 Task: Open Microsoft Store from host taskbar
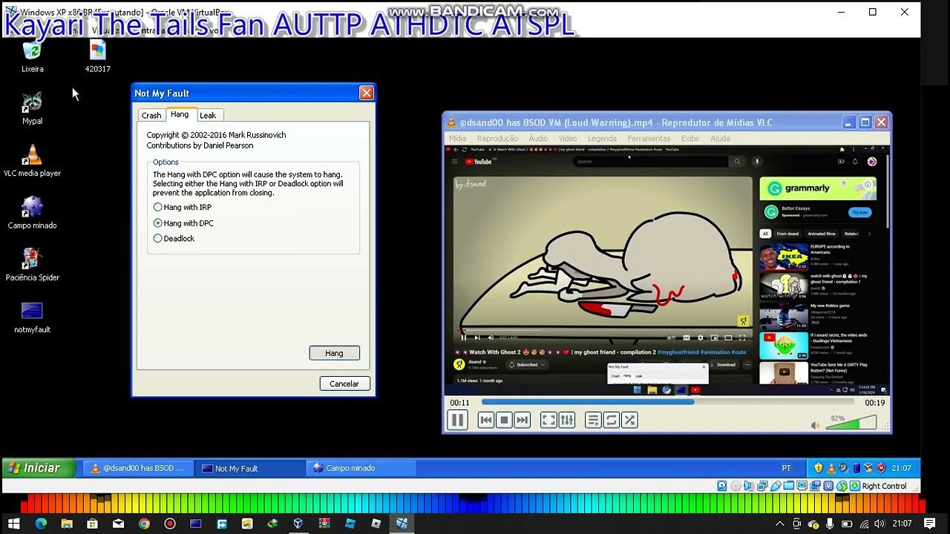coord(92,524)
